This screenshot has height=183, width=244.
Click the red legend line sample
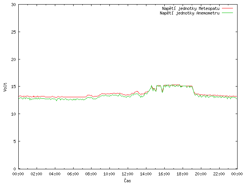point(227,8)
